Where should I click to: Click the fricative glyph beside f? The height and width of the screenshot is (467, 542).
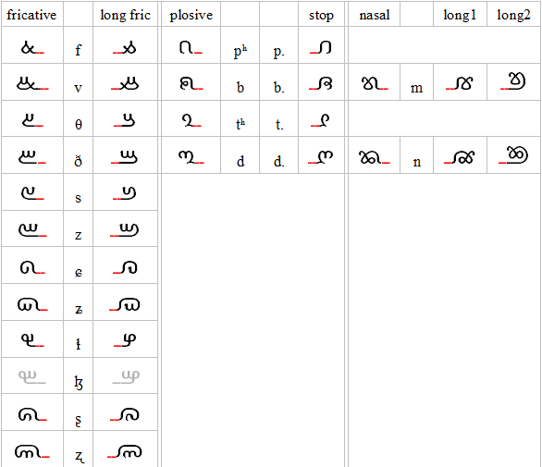click(32, 48)
